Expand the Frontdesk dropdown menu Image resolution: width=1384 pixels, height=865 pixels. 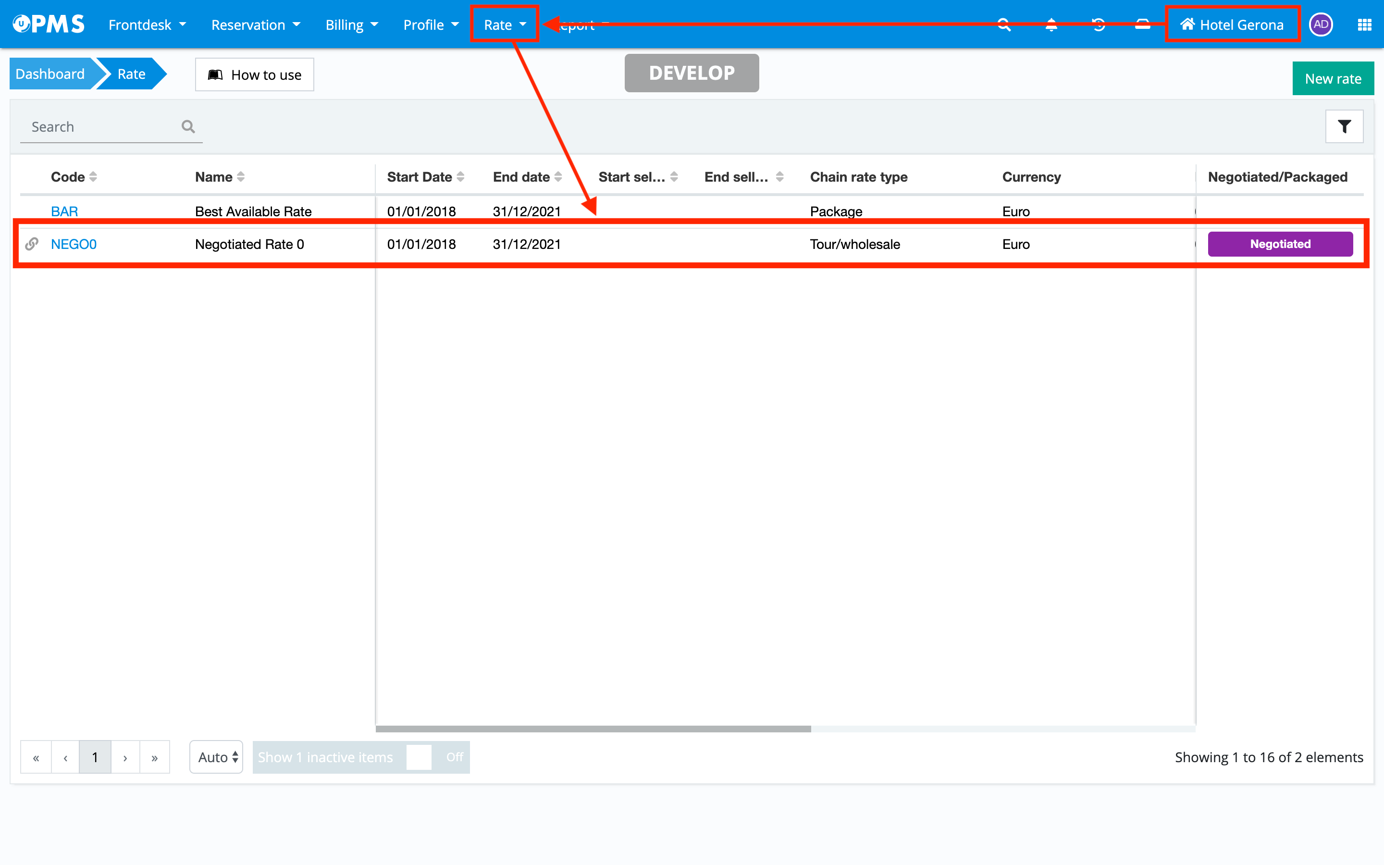pyautogui.click(x=147, y=25)
